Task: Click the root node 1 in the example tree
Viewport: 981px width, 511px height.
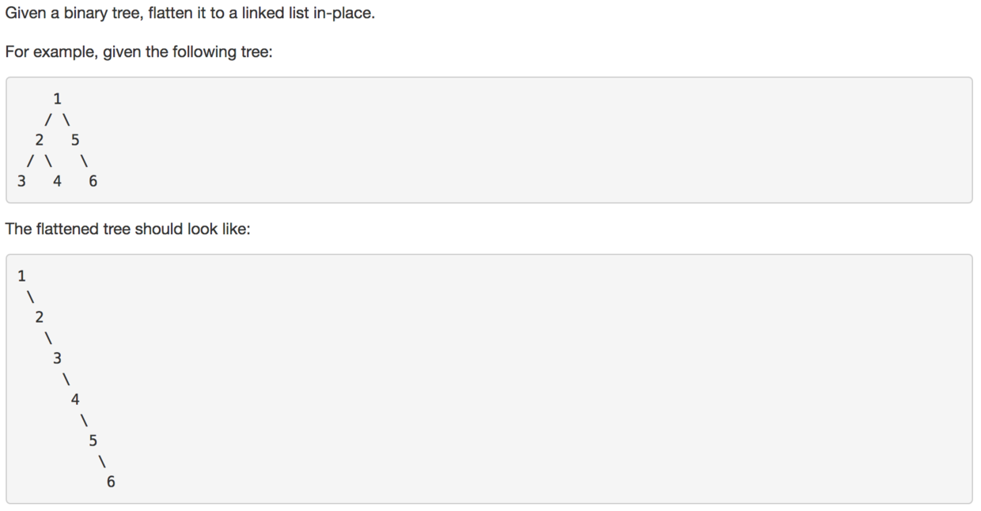Action: (57, 99)
